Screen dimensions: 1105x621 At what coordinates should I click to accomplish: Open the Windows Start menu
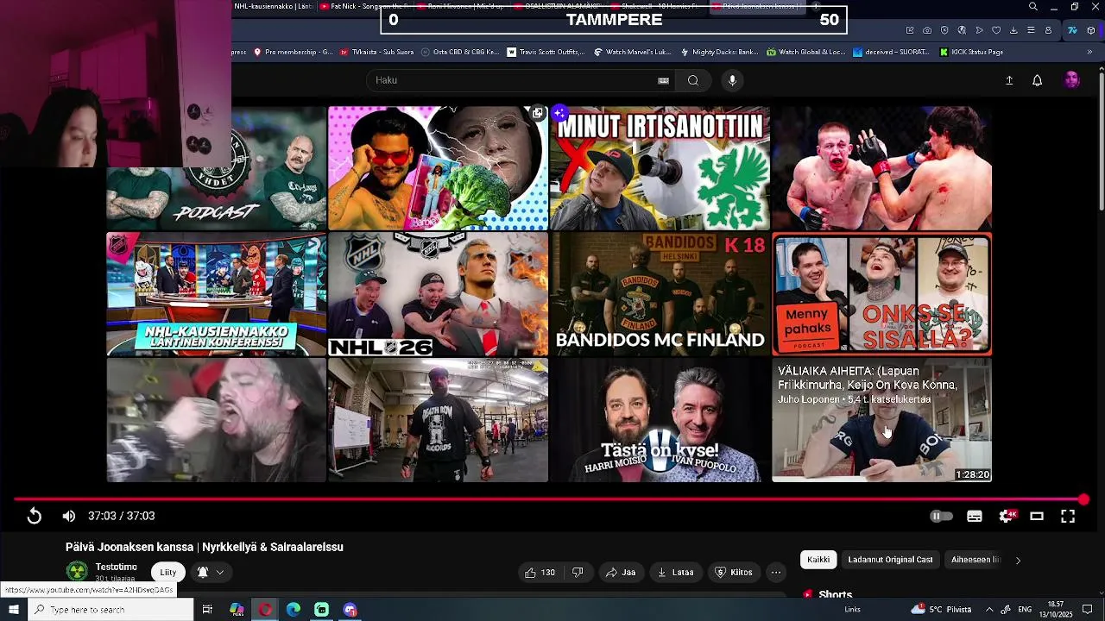click(14, 610)
